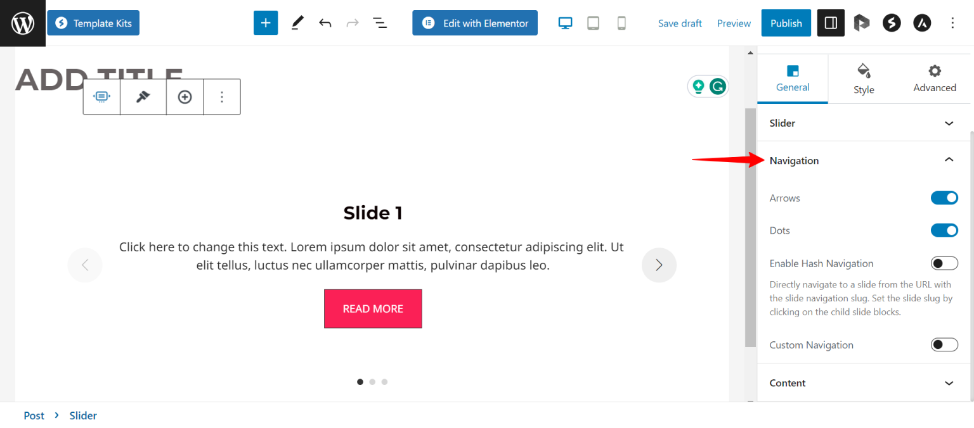This screenshot has height=428, width=974.
Task: Disable the Arrows toggle
Action: pyautogui.click(x=944, y=198)
